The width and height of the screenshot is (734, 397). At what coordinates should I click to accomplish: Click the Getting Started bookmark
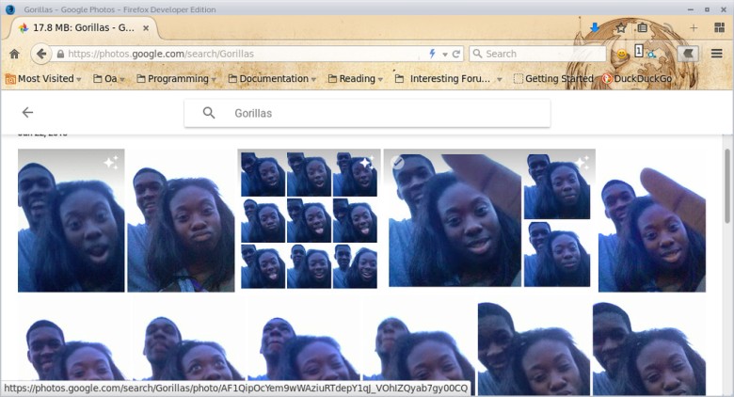point(553,79)
